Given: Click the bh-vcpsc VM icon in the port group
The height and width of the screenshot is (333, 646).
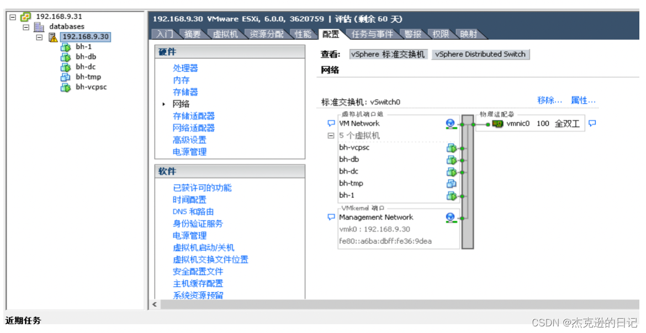Looking at the screenshot, I should point(452,148).
